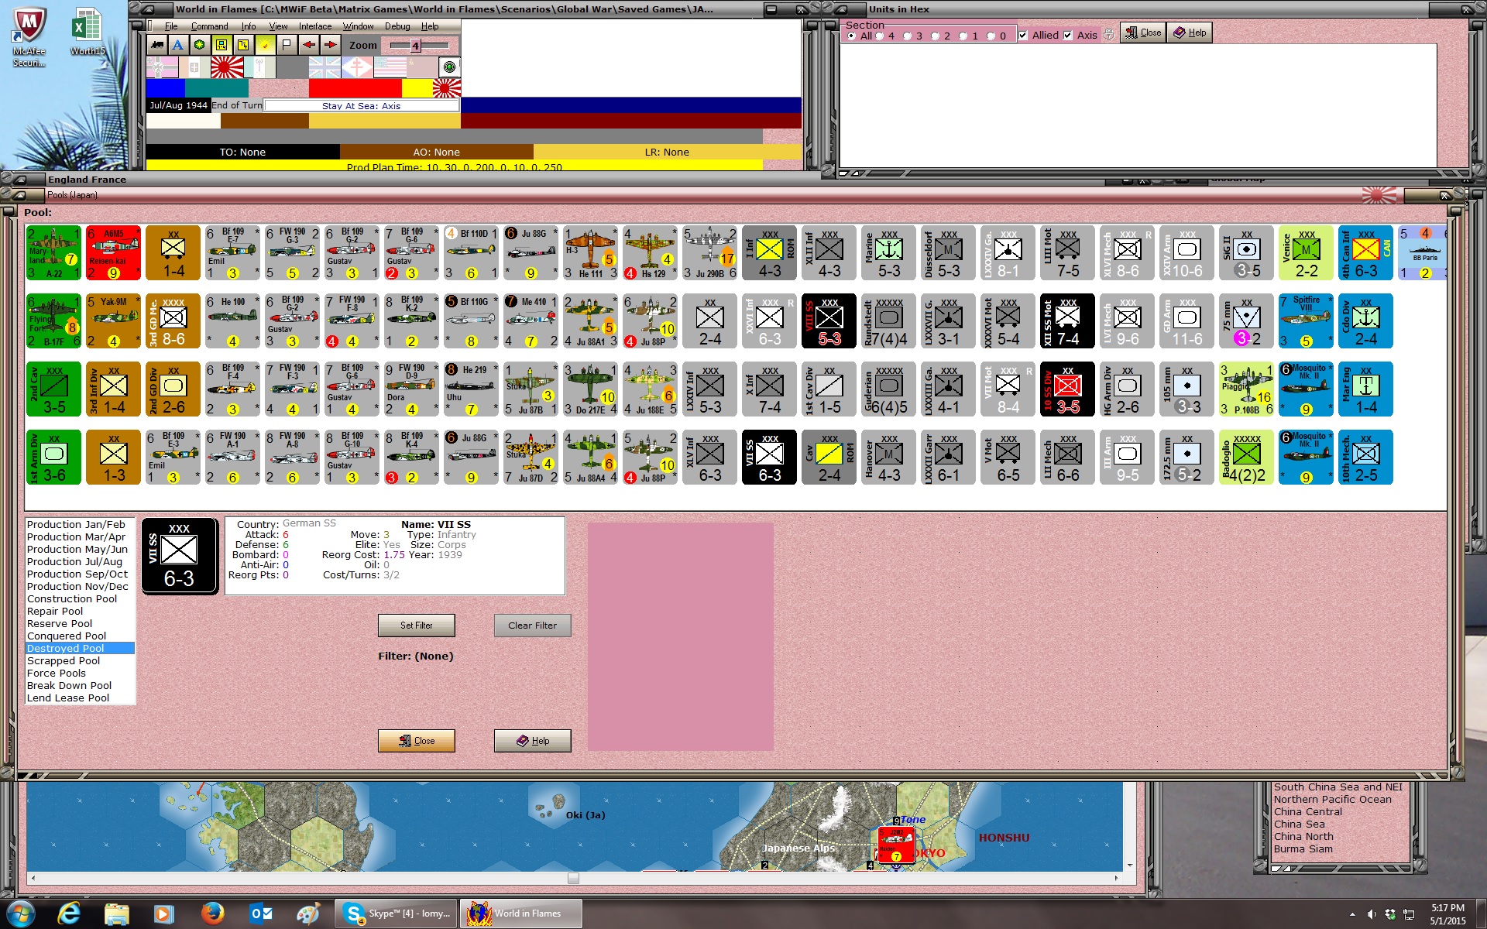Image resolution: width=1487 pixels, height=929 pixels.
Task: Click the red right arrow toolbar button
Action: pyautogui.click(x=331, y=45)
